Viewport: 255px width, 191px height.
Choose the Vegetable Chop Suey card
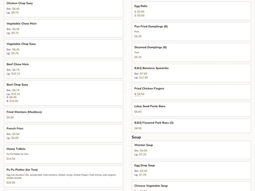[63, 49]
